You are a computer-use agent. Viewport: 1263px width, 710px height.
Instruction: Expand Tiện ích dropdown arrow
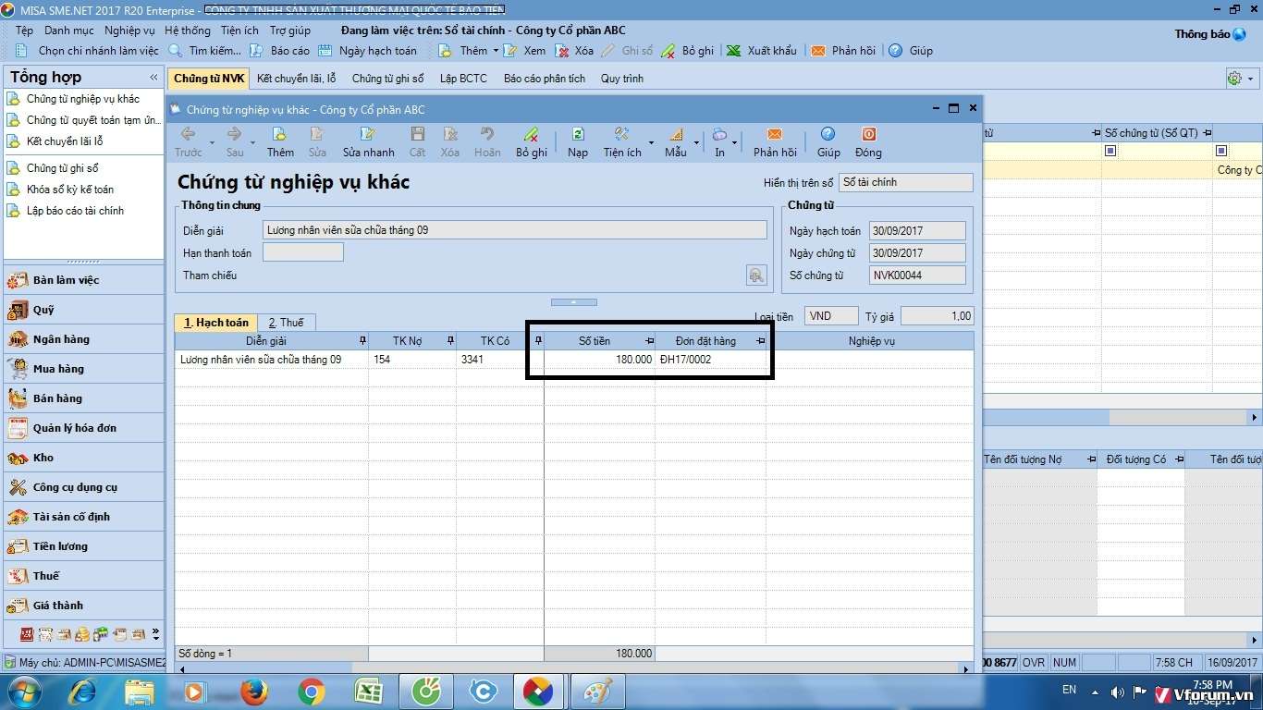651,143
